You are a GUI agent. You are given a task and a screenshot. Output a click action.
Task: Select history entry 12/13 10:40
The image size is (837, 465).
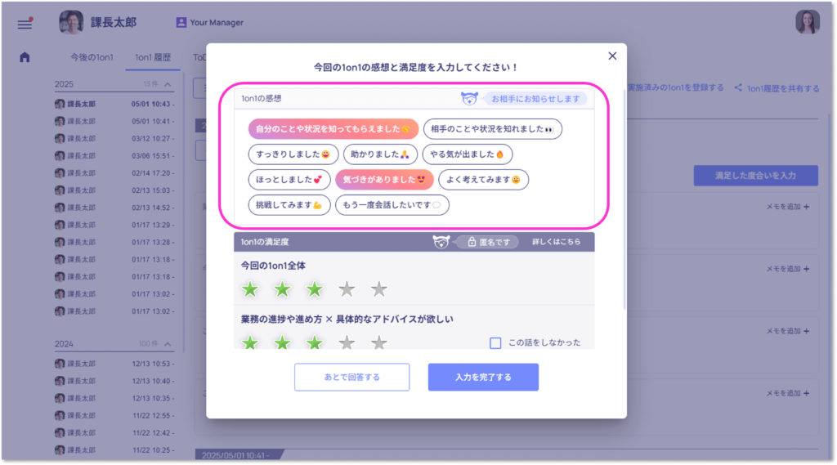(x=114, y=381)
